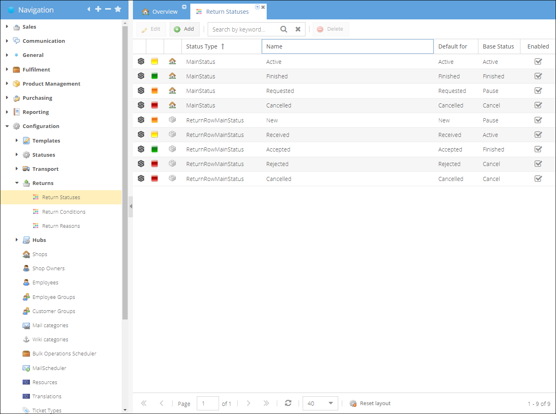
Task: Toggle Enabled checkbox for Requested row
Action: click(x=538, y=90)
